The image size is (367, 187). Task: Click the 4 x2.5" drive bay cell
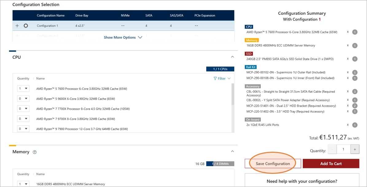(x=80, y=26)
